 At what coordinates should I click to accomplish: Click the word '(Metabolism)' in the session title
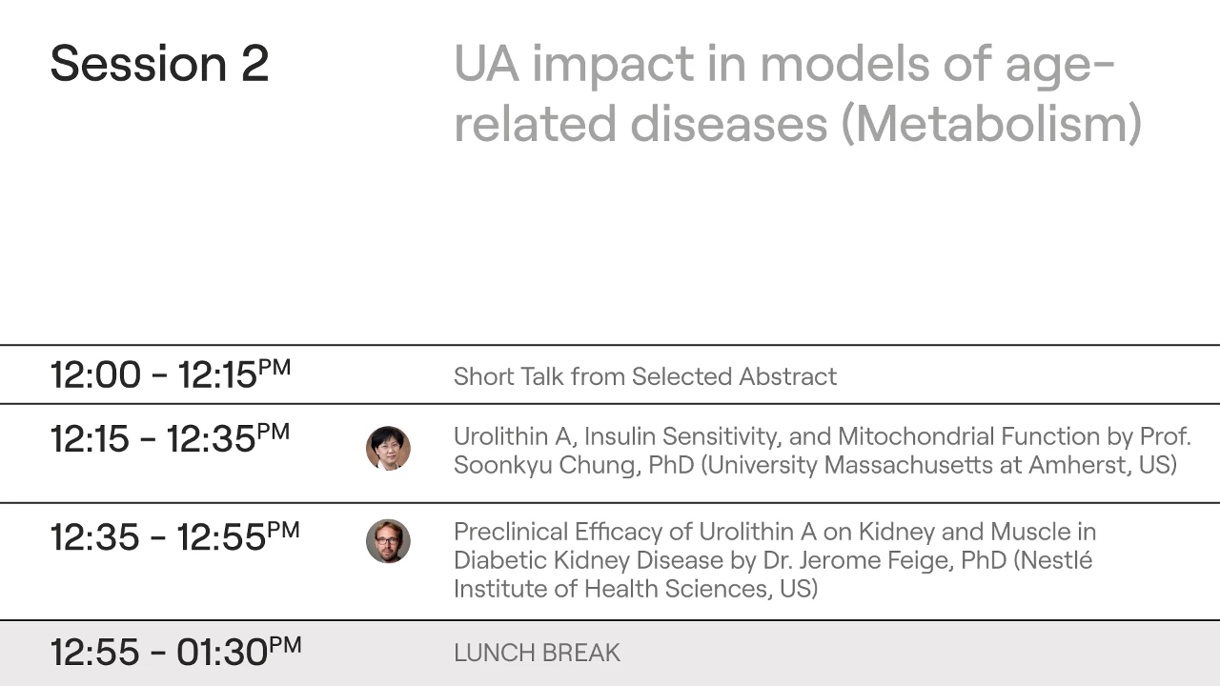tap(990, 124)
